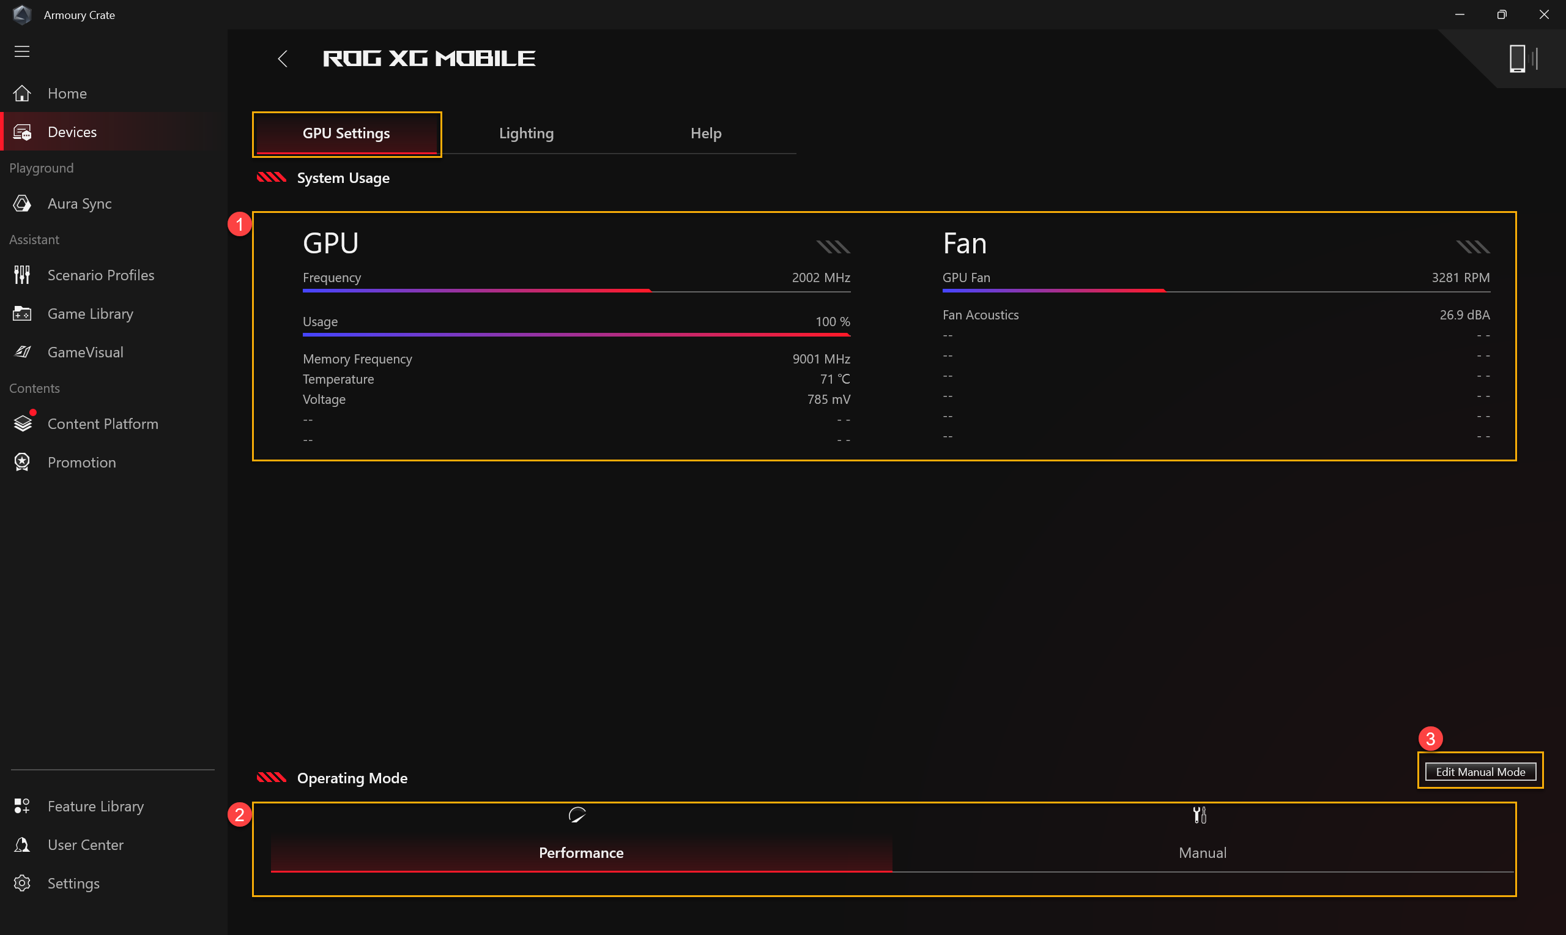Viewport: 1566px width, 935px height.
Task: Open GameVisual page
Action: click(x=86, y=352)
